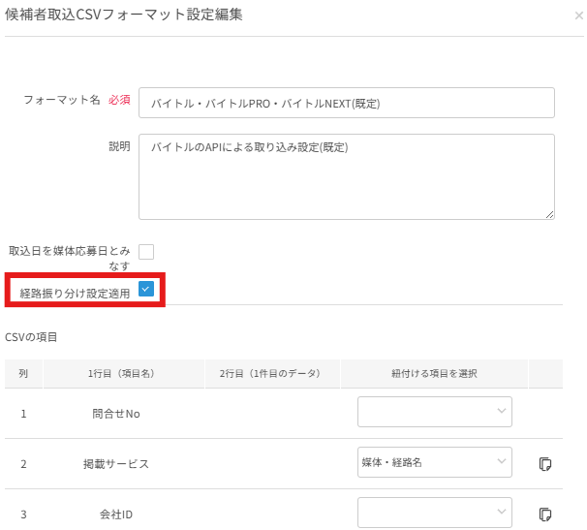Grab the resize handle of the 説明 textarea
The height and width of the screenshot is (530, 587).
(x=549, y=214)
